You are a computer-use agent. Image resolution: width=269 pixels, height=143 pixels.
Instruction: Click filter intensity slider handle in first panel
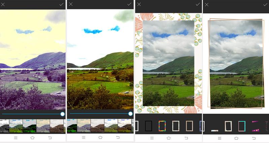point(63,114)
